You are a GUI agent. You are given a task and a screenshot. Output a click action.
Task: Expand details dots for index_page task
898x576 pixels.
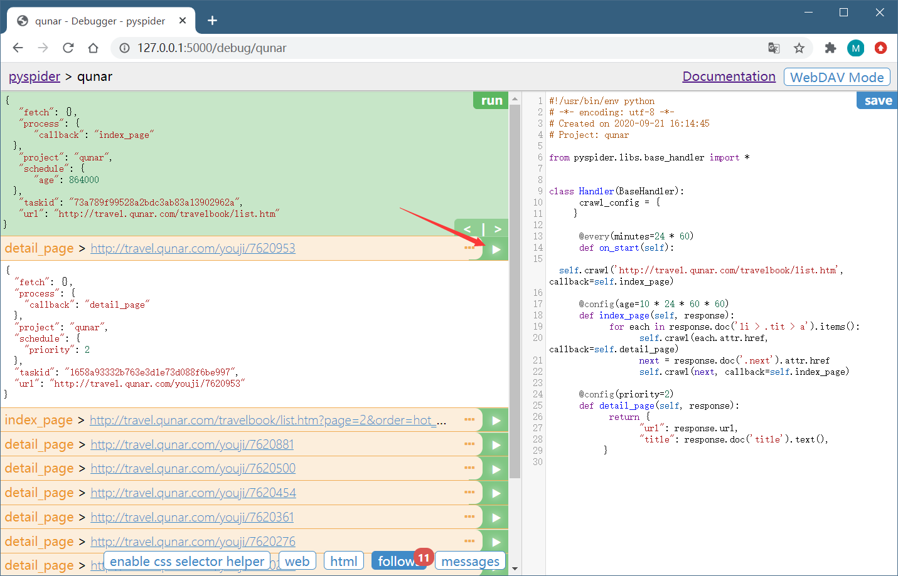(x=469, y=419)
